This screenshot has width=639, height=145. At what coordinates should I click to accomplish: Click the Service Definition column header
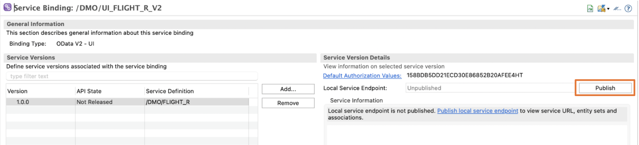tap(170, 91)
